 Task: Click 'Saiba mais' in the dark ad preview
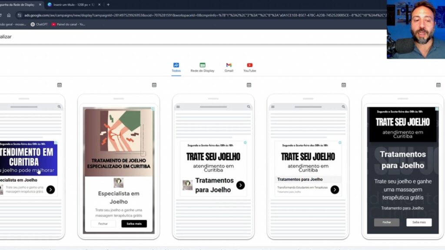[419, 222]
